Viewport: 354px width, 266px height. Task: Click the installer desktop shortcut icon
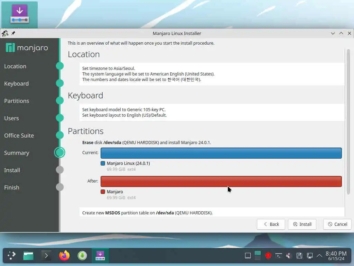20,14
